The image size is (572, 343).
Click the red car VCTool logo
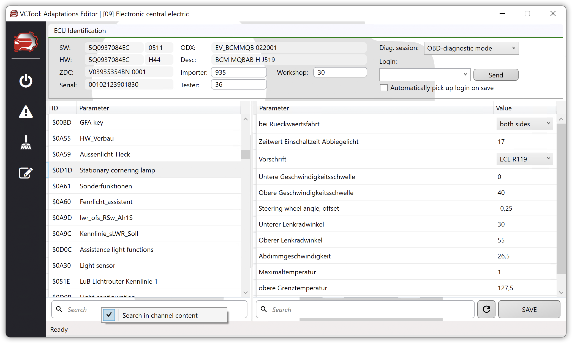tap(26, 42)
